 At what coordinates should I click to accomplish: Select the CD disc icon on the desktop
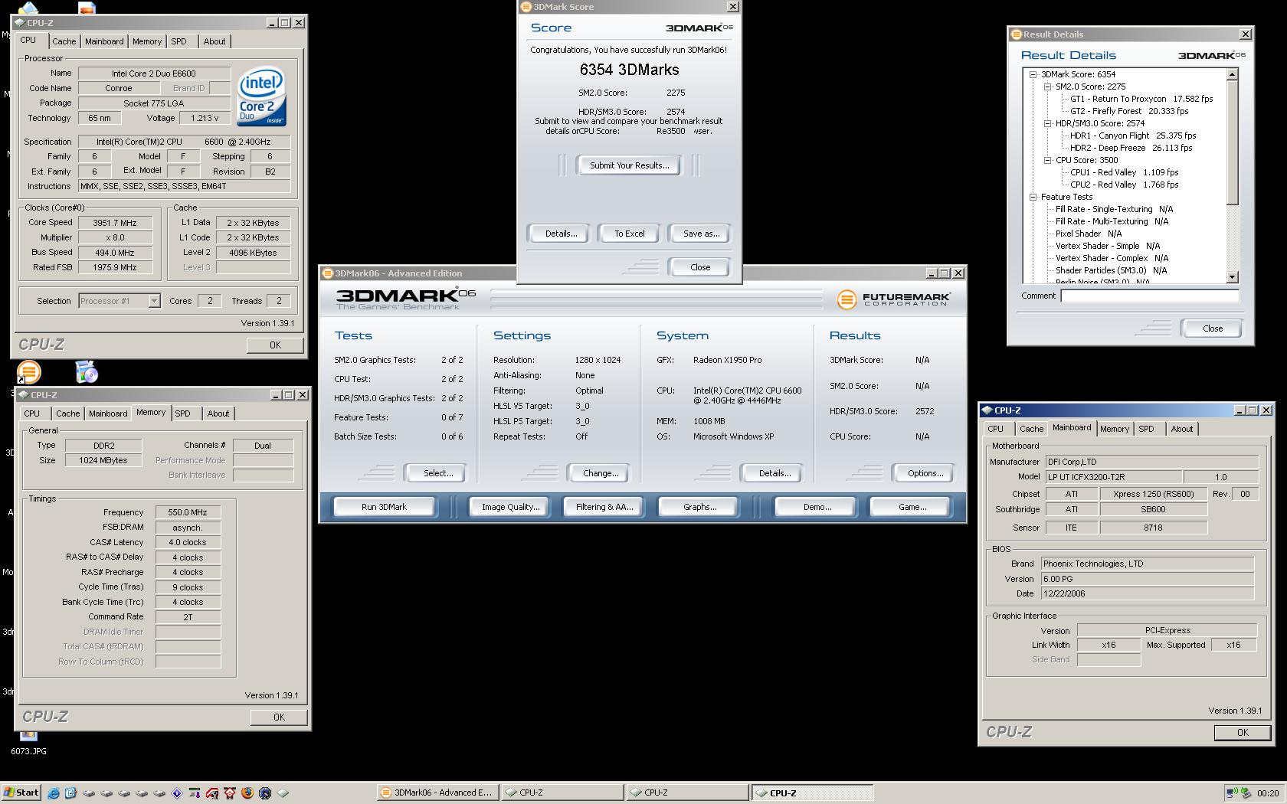point(87,372)
